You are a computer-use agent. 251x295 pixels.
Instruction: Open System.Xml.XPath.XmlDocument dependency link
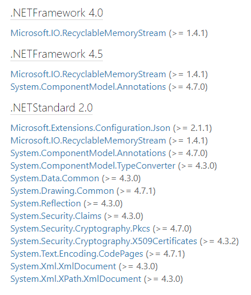(75, 279)
